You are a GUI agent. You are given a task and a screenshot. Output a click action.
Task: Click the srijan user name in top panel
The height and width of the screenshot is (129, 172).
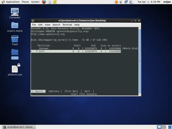pos(167,2)
